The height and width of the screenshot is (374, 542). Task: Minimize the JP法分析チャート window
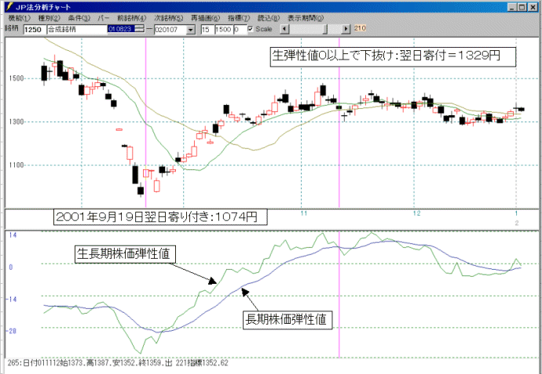pyautogui.click(x=513, y=7)
